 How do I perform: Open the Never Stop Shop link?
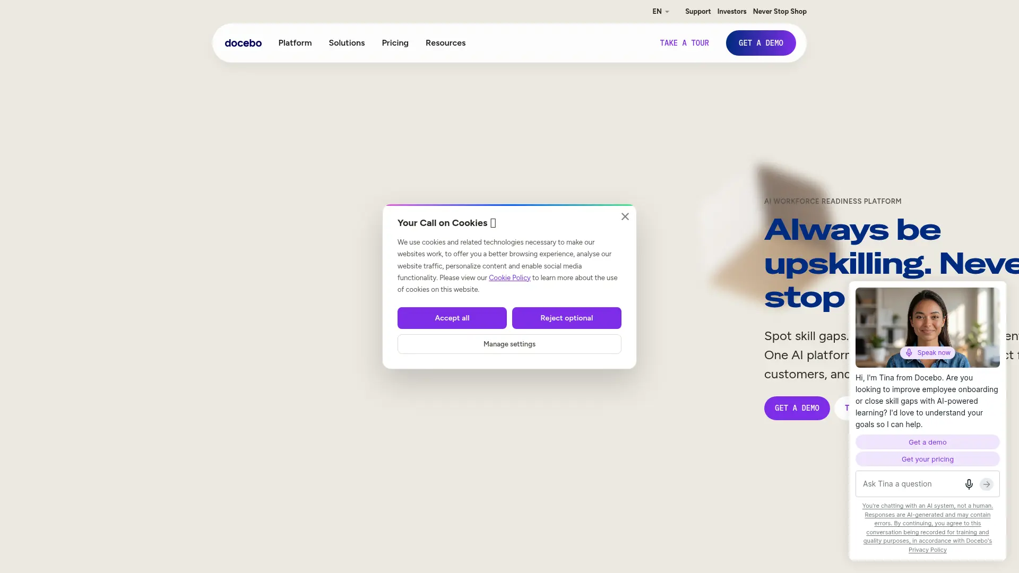780,11
